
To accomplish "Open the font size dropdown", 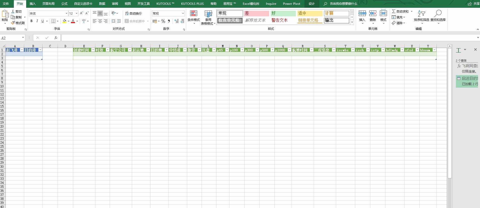I will [77, 13].
